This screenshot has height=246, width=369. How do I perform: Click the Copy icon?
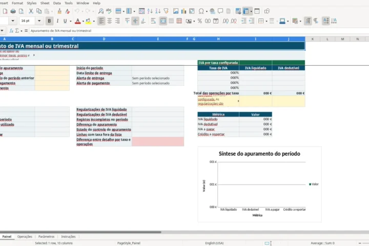[39, 11]
